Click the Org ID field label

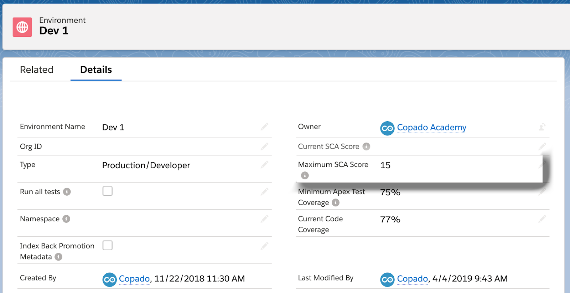[x=31, y=146]
